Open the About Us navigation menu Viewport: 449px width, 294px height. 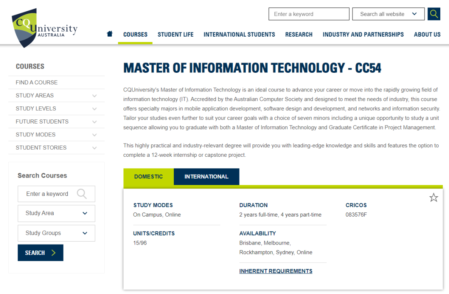tap(427, 35)
